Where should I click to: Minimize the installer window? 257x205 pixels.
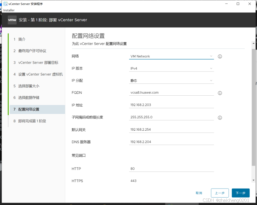(x=226, y=4)
